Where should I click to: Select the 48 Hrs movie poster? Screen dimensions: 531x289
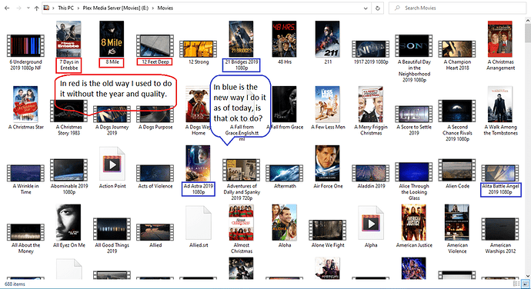(x=285, y=39)
